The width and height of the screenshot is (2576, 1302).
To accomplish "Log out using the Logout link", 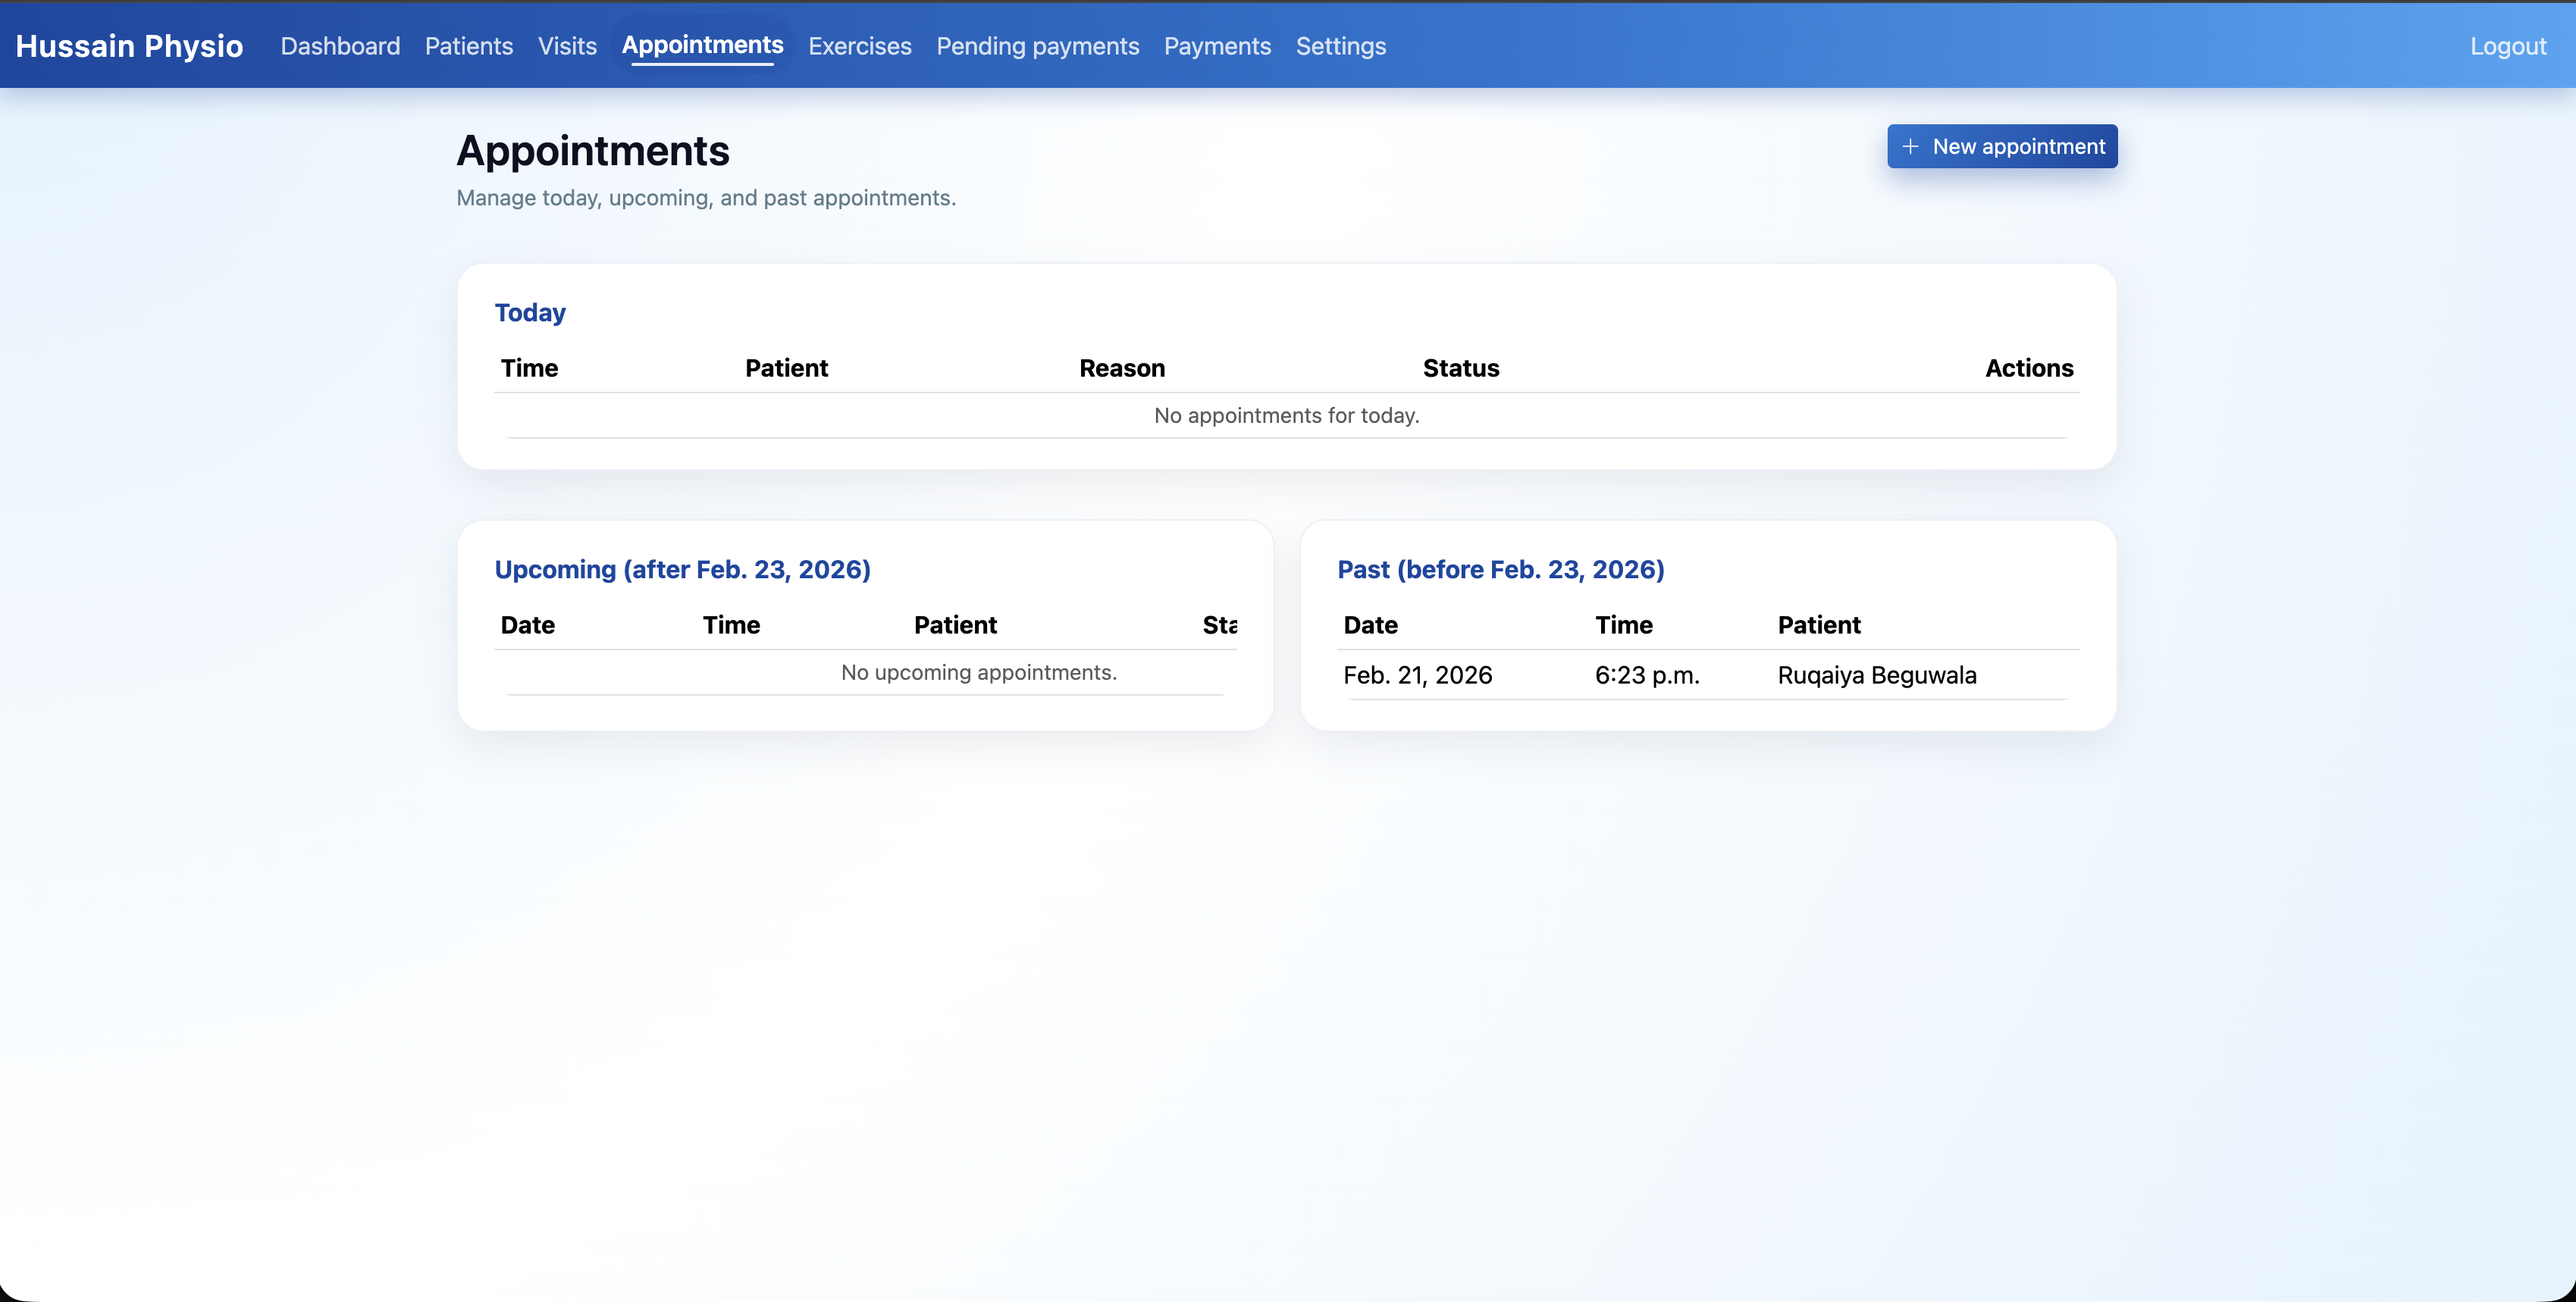I will point(2508,46).
